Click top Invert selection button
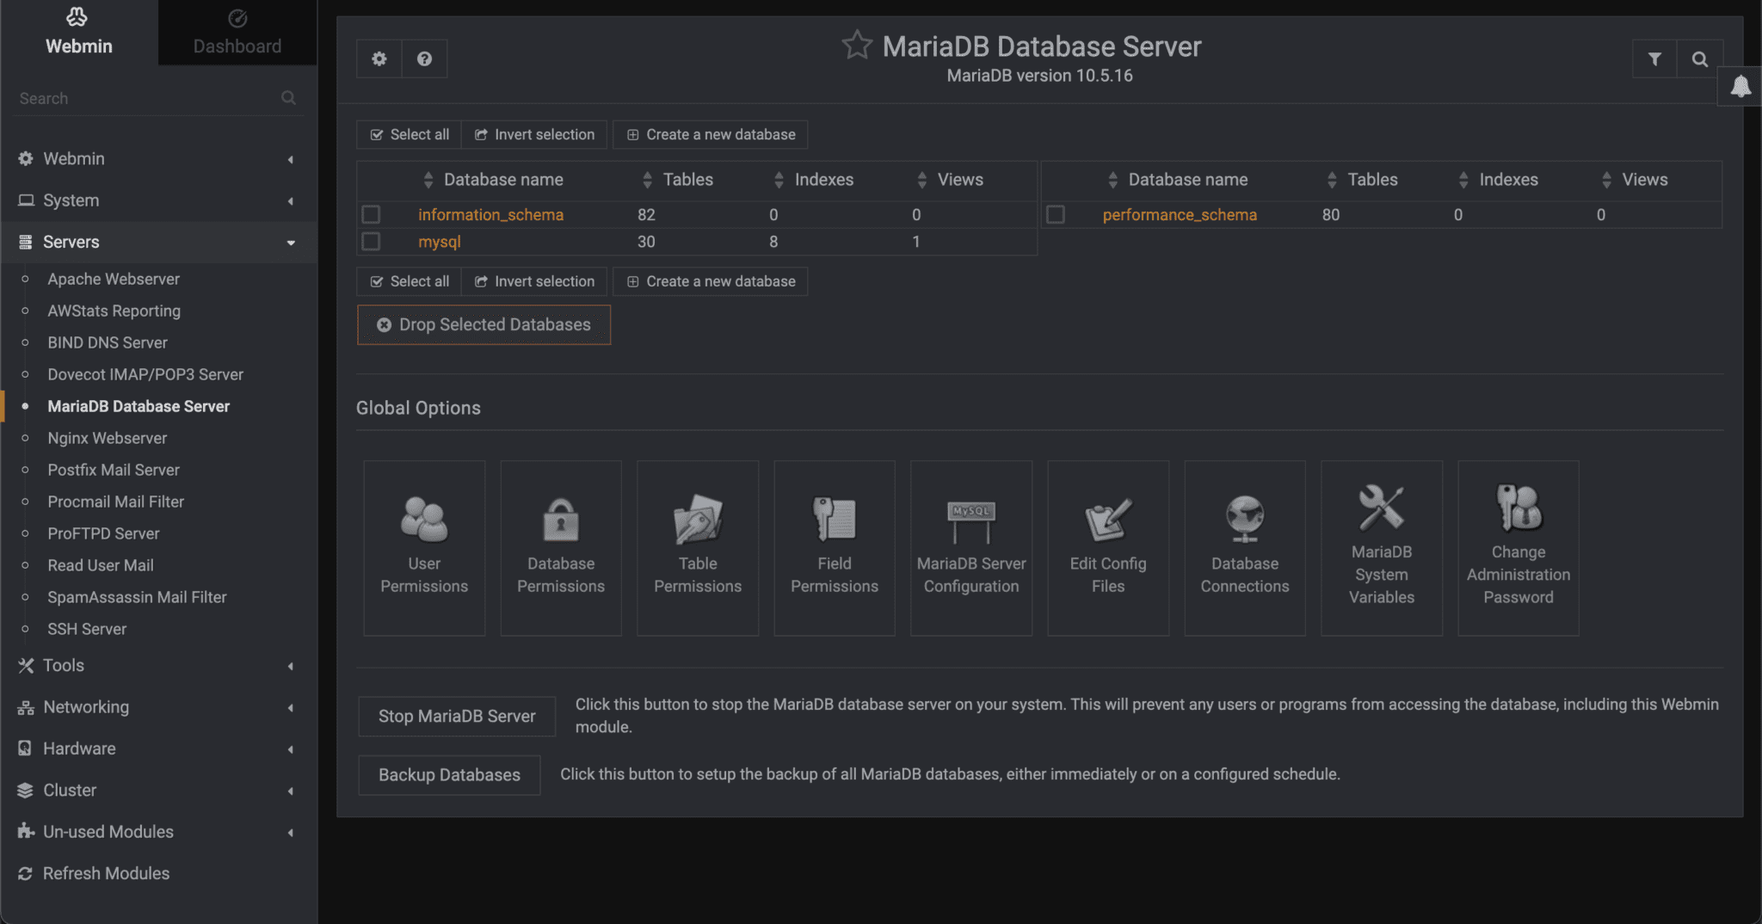 534,134
